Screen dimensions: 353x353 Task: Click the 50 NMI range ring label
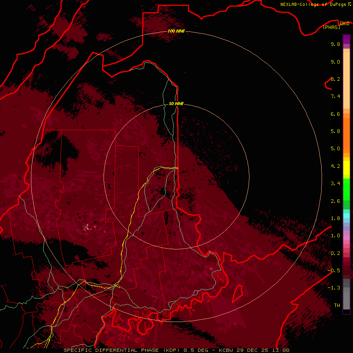176,104
